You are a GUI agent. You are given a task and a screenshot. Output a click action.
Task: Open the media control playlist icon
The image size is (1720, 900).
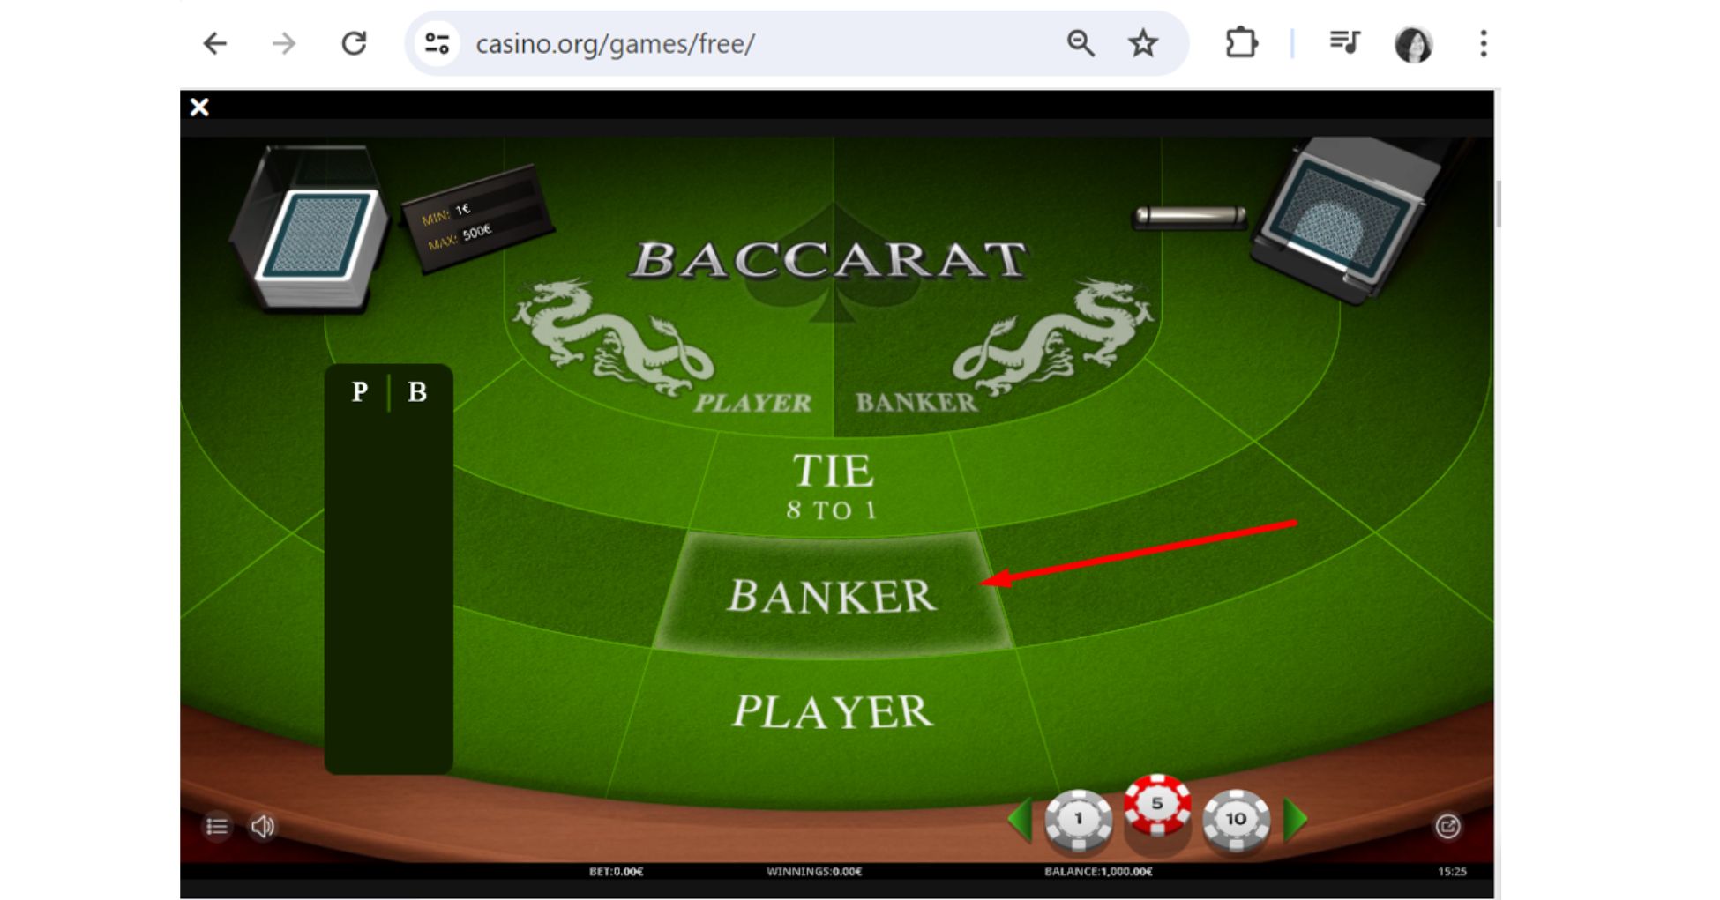1344,42
